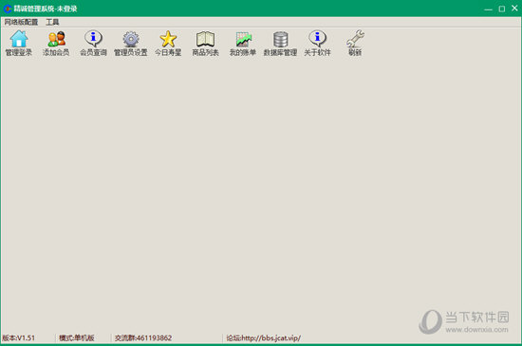Open 数据库管理 database icon

(280, 39)
